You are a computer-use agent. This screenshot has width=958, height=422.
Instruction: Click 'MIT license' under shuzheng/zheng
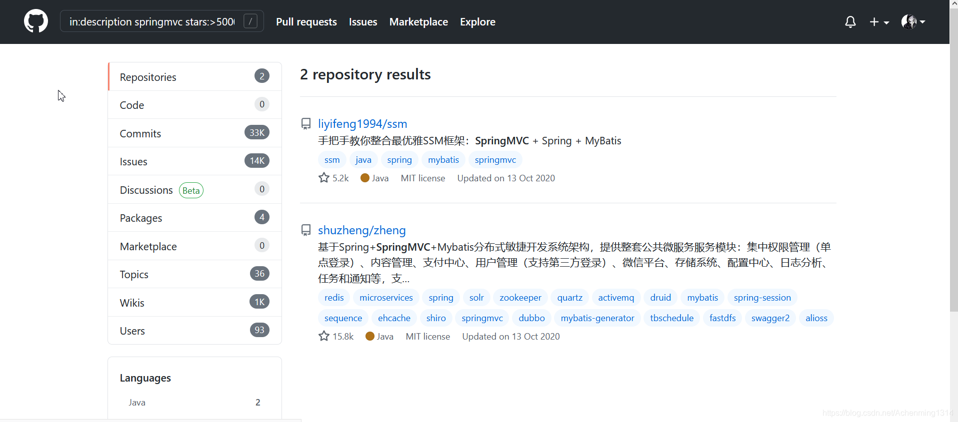428,337
